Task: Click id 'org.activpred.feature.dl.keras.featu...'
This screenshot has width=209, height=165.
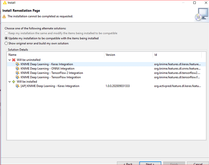Action: [x=177, y=86]
